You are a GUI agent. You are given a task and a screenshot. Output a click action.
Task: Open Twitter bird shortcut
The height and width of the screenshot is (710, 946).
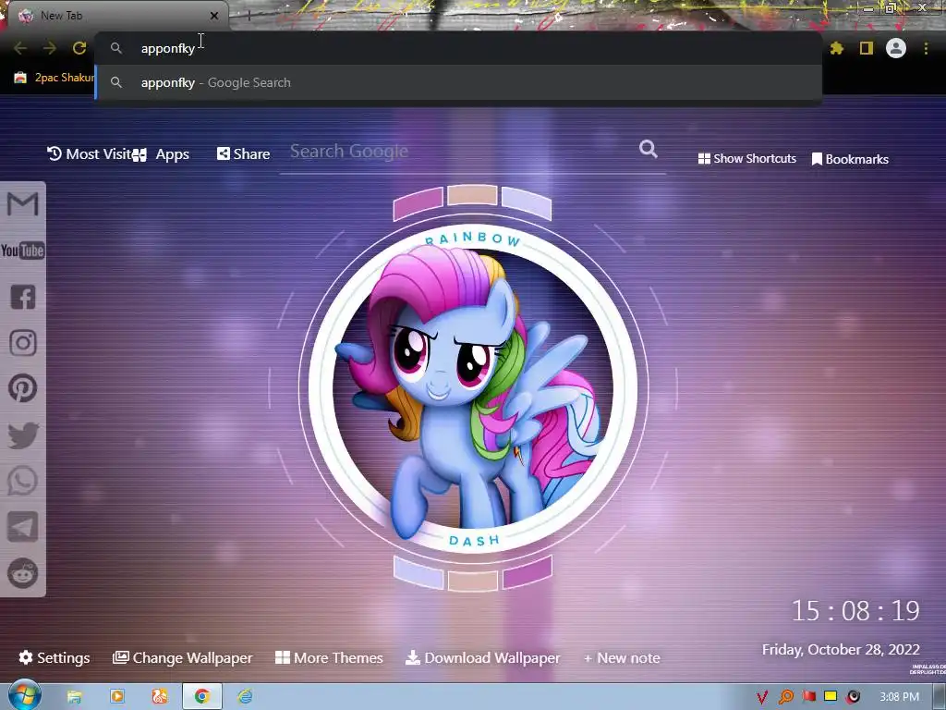(23, 435)
